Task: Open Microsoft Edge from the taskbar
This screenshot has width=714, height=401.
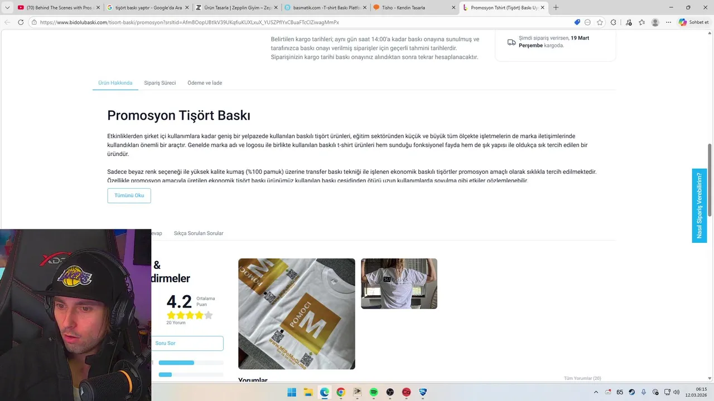Action: coord(325,392)
